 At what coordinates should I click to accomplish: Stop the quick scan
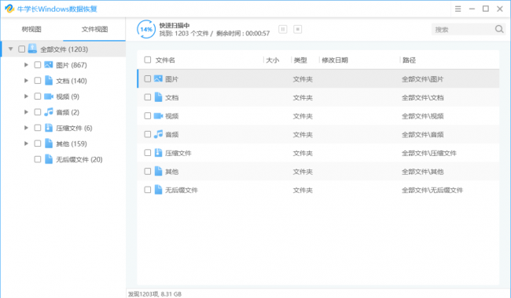click(x=297, y=29)
